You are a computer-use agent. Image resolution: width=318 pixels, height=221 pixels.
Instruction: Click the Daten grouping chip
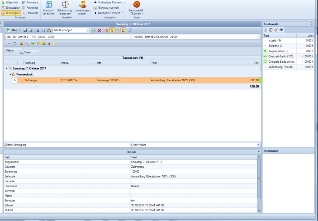point(31,52)
